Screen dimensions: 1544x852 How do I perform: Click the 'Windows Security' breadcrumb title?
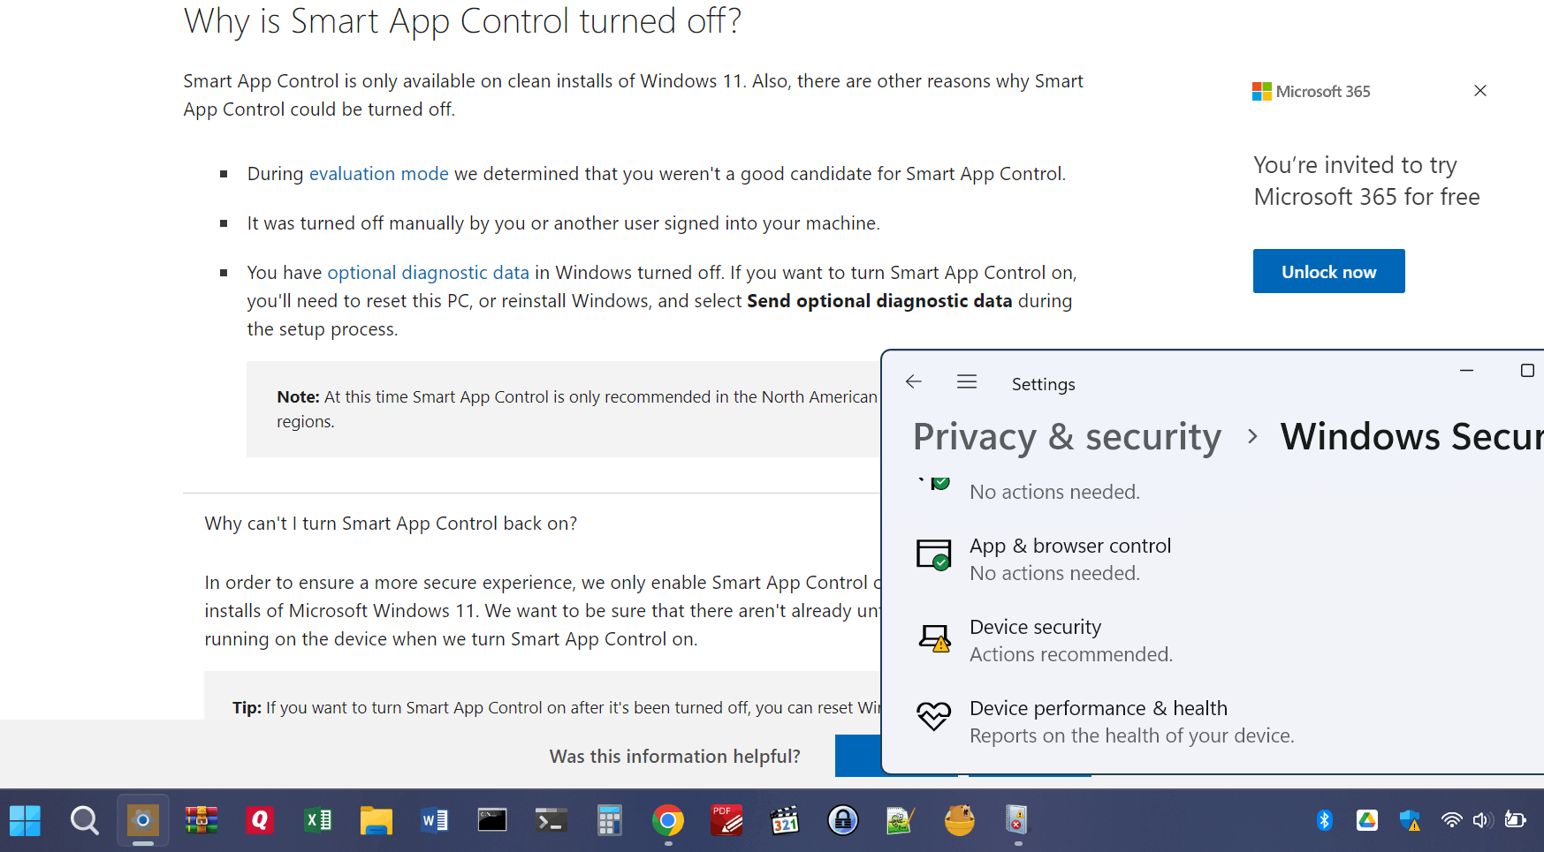pyautogui.click(x=1411, y=437)
